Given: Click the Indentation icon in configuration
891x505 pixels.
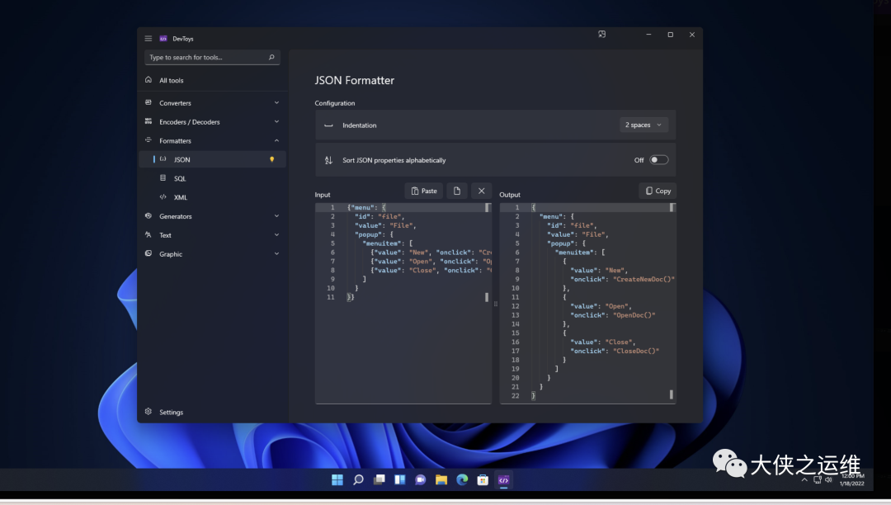Looking at the screenshot, I should 328,125.
